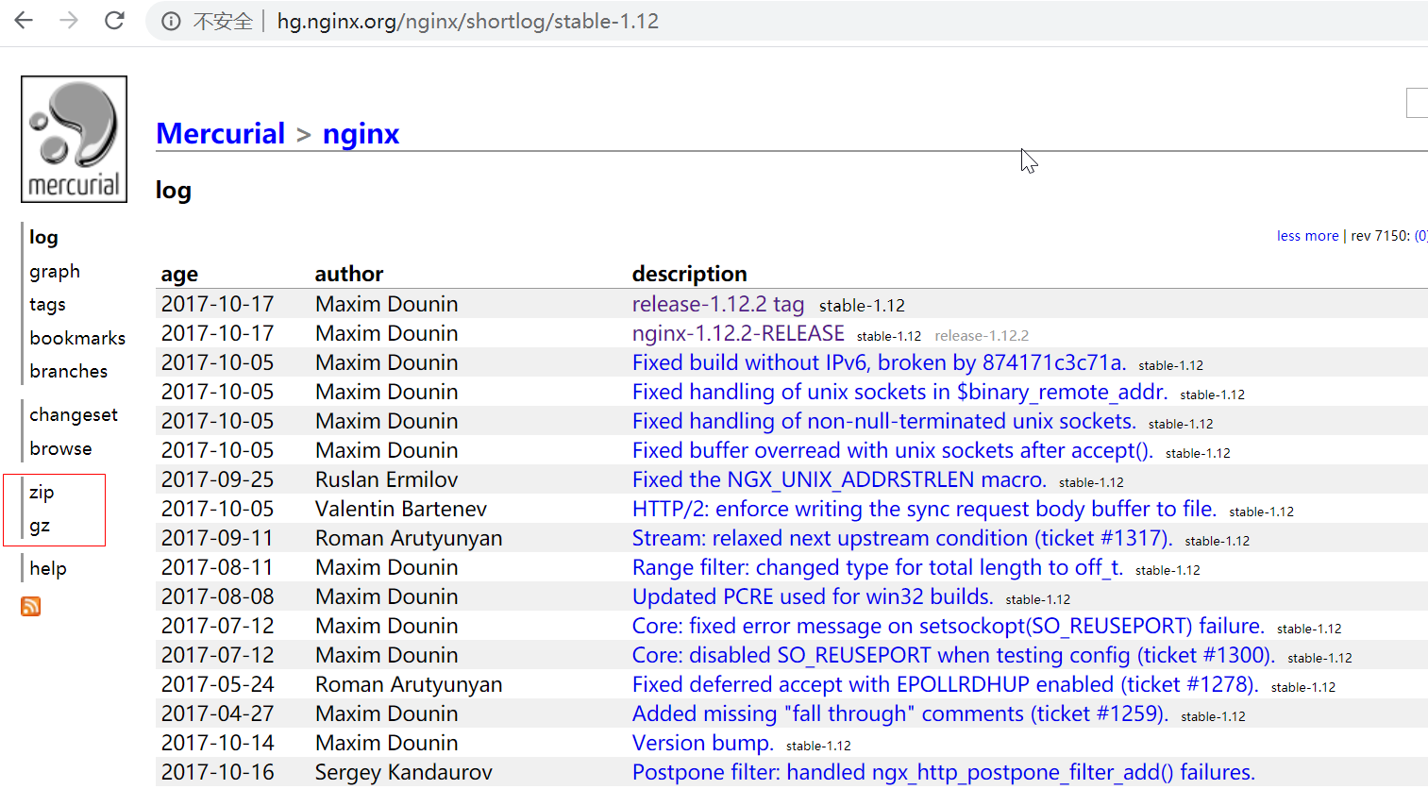Open 'Postpone filter: handled' changeset

(x=944, y=772)
